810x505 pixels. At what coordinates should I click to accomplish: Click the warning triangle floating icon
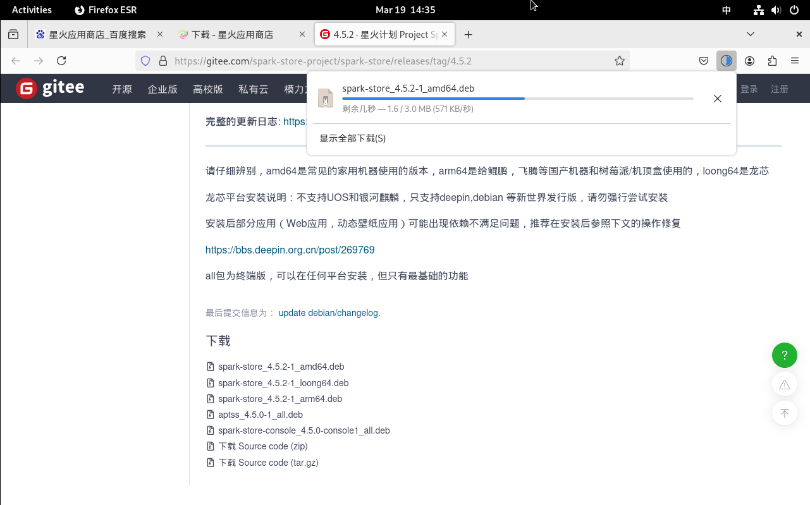[x=785, y=384]
